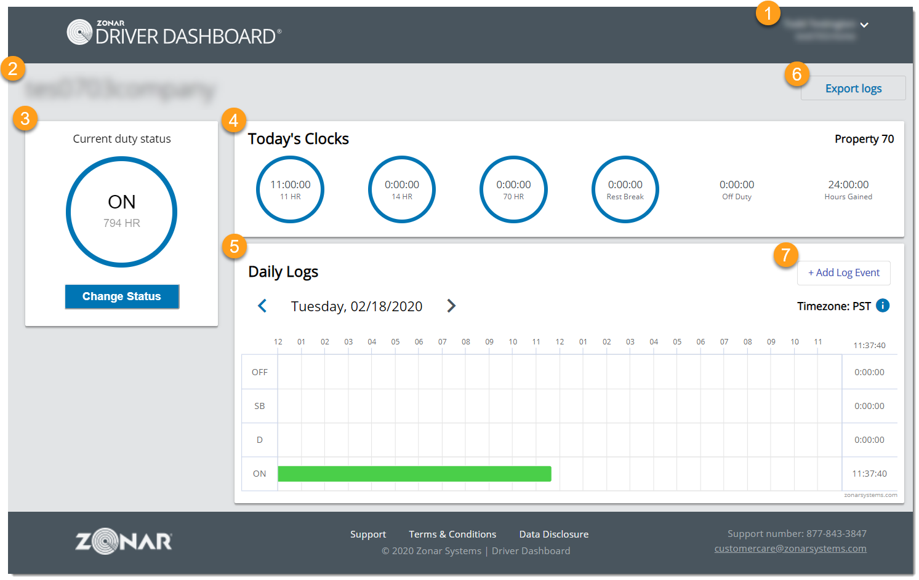Image resolution: width=919 pixels, height=580 pixels.
Task: Click the ON row label in Daily Logs
Action: pyautogui.click(x=259, y=473)
